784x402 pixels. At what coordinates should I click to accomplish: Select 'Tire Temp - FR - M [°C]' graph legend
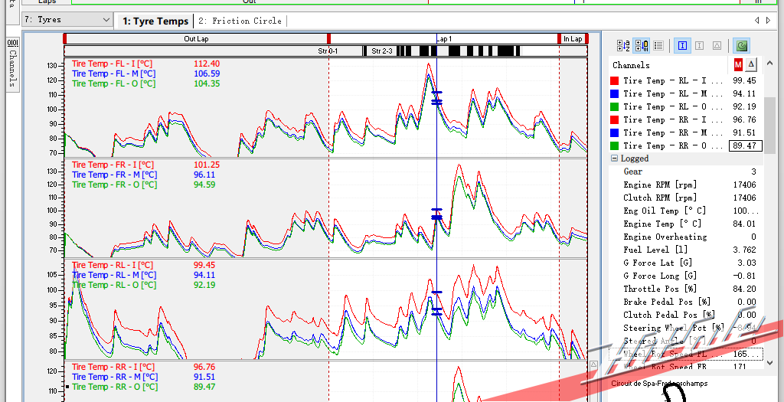click(114, 175)
